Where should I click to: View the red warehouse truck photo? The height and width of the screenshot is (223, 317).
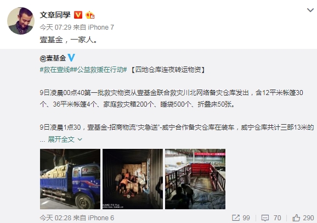[195, 179]
